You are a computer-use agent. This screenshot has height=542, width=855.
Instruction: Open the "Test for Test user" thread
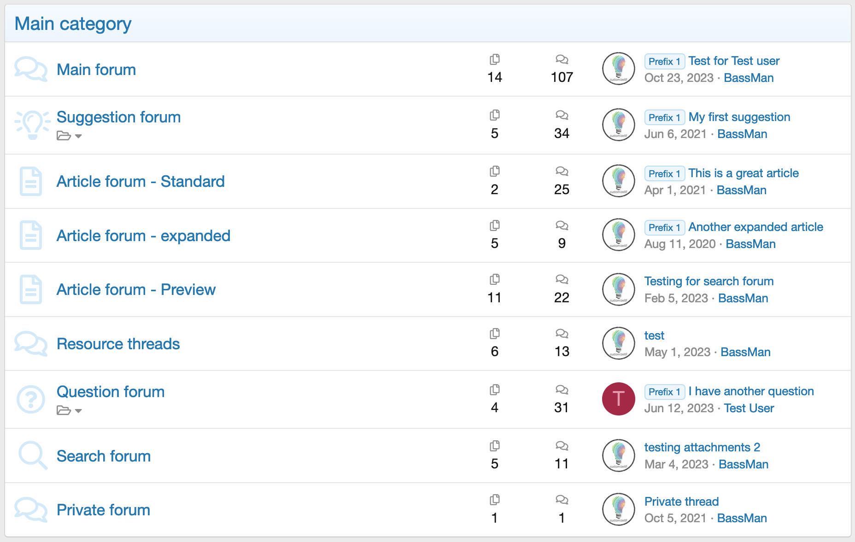[734, 61]
